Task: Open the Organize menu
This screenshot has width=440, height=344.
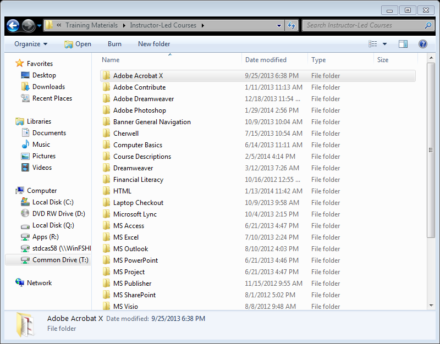Action: tap(31, 44)
